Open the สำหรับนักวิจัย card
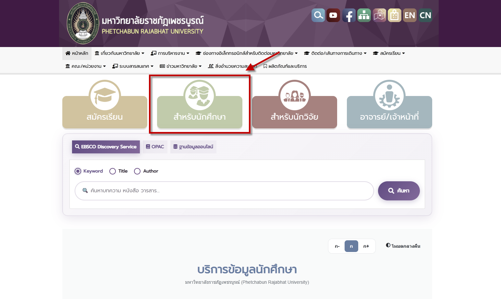501x299 pixels. (295, 112)
